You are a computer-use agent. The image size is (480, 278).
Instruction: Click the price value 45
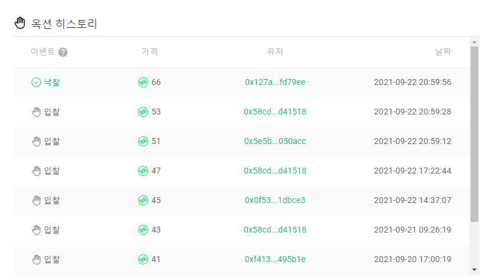(x=156, y=200)
